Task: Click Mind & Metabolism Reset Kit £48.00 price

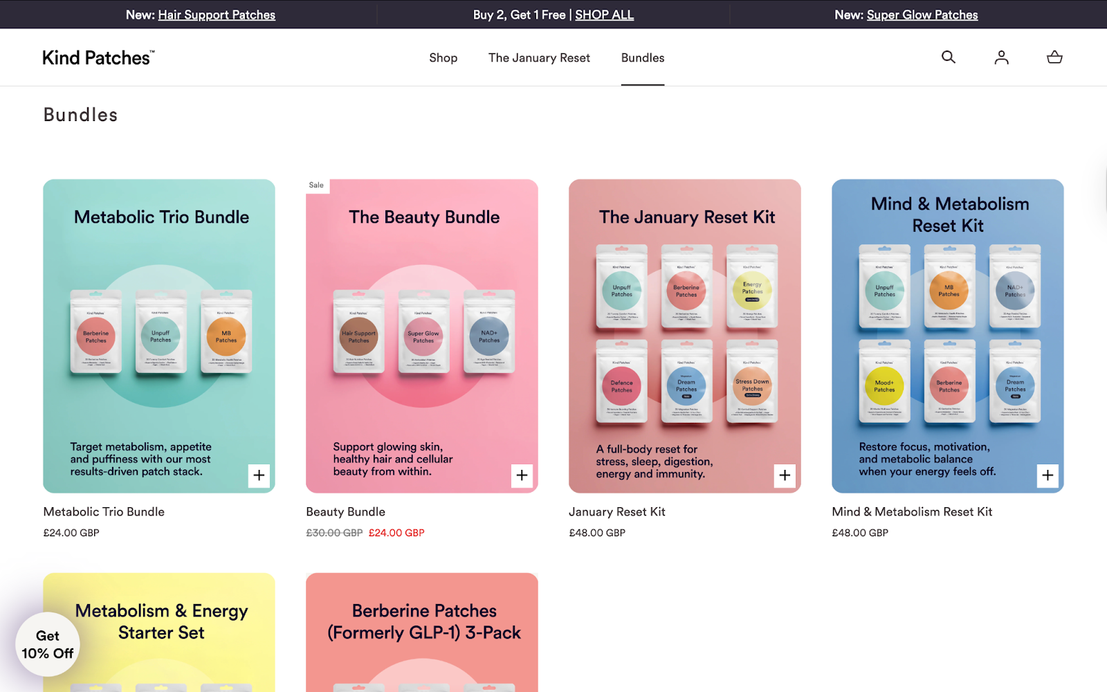Action: tap(860, 533)
